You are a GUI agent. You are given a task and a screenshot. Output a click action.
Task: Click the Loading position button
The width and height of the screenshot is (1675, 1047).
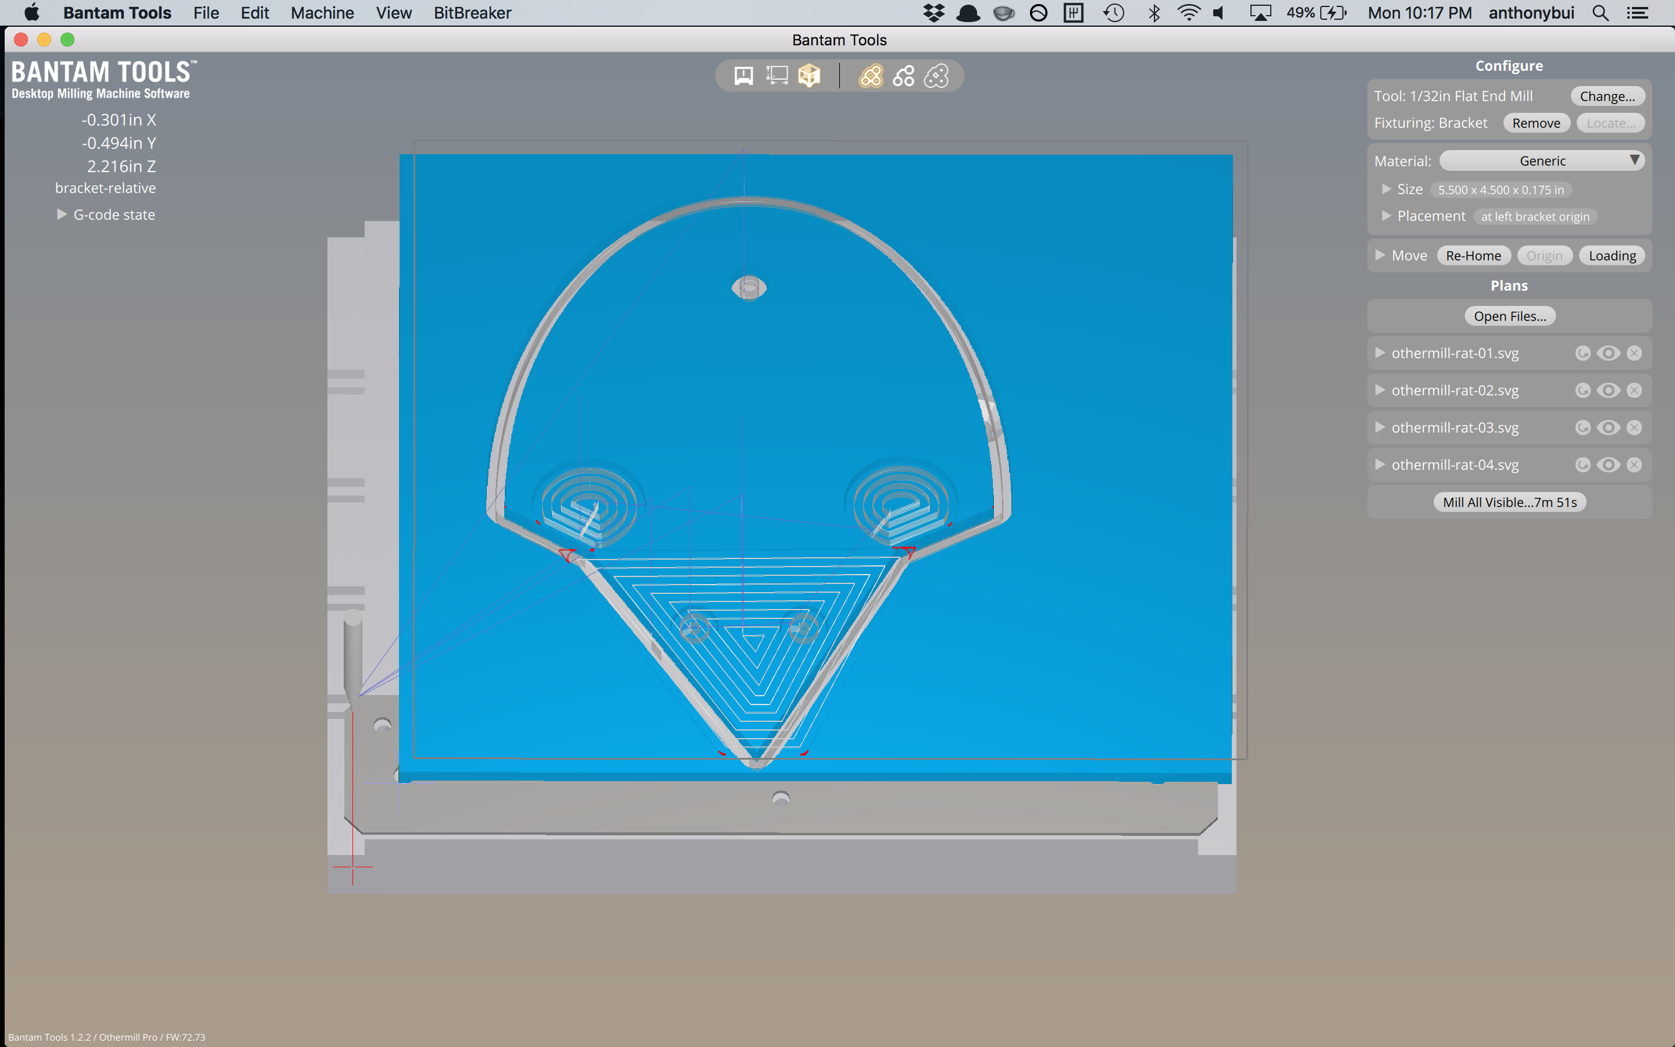[x=1612, y=255]
